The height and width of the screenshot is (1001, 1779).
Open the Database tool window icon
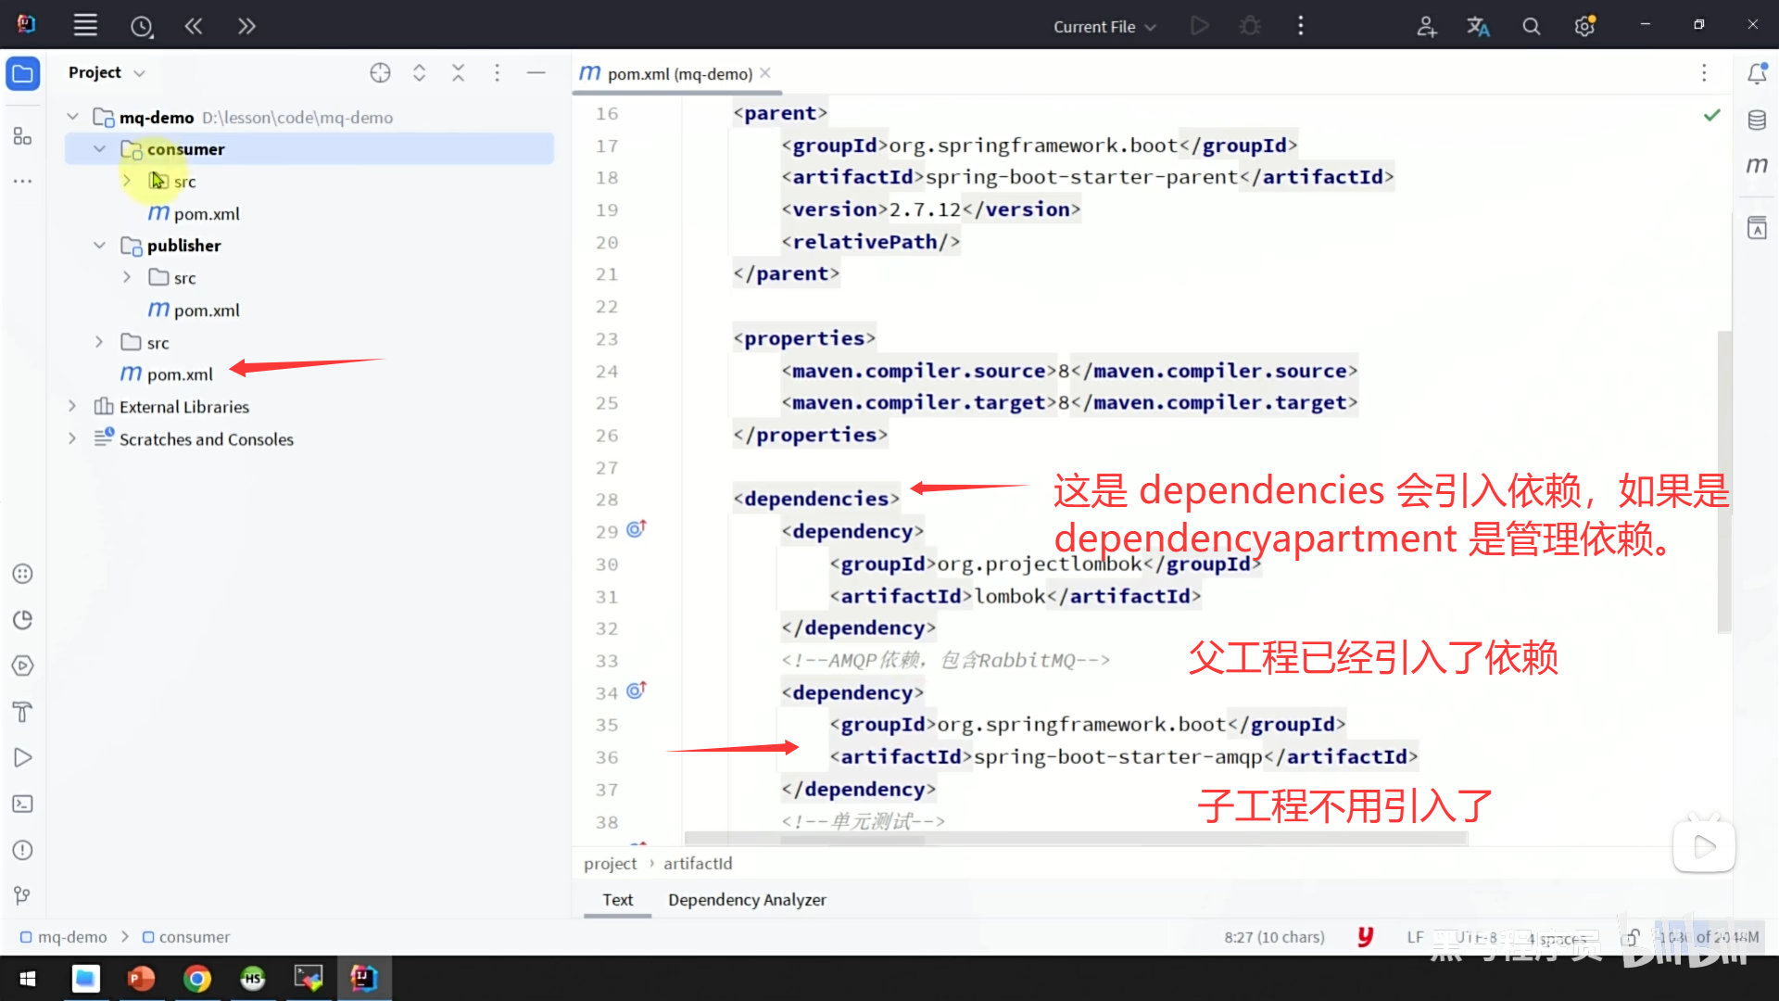point(1757,120)
